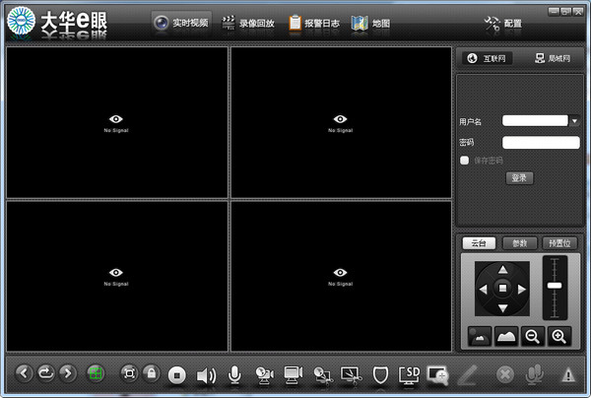Click the first microphone talk icon

click(234, 374)
